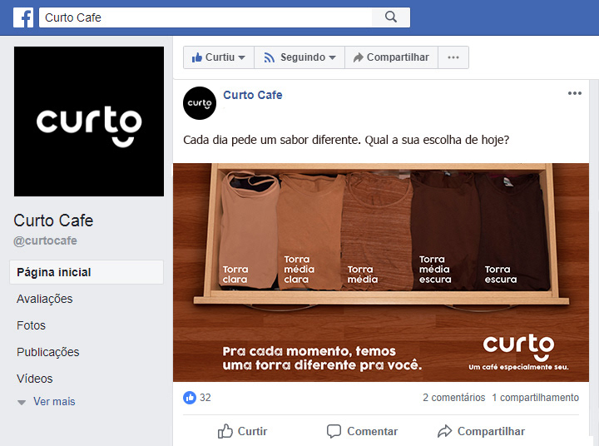The width and height of the screenshot is (599, 446).
Task: Click the Comentar speech bubble button
Action: [x=362, y=431]
